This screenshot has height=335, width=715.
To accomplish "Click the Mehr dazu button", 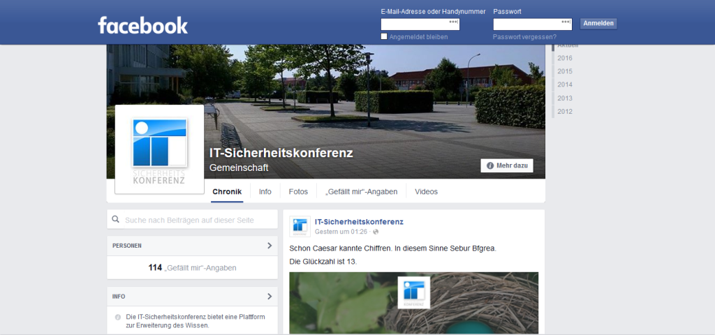I will point(507,165).
